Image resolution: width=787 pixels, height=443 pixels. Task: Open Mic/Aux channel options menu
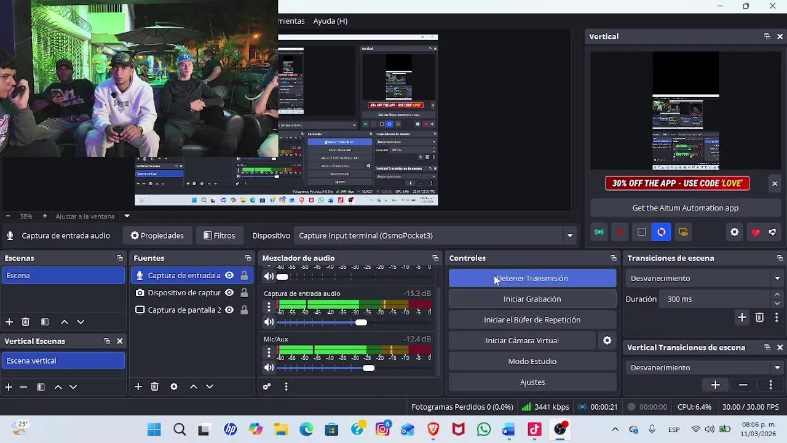coord(269,352)
